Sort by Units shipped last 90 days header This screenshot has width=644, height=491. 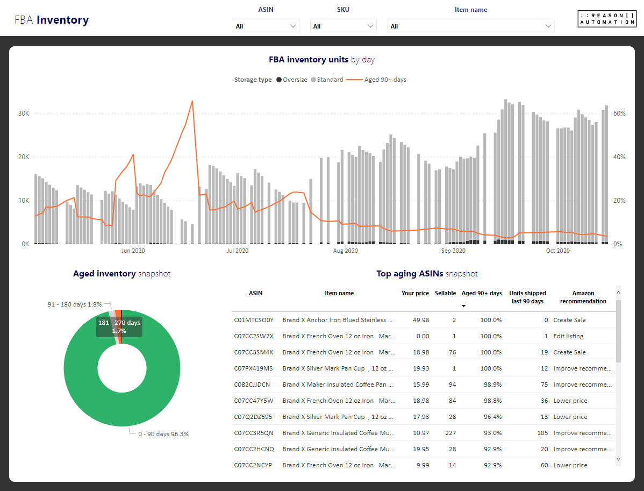[527, 297]
